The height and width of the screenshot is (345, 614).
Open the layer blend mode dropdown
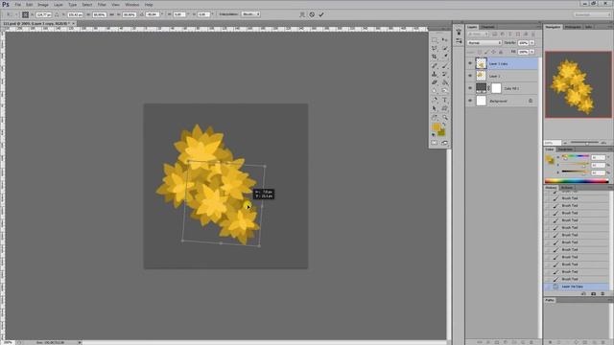pyautogui.click(x=484, y=42)
